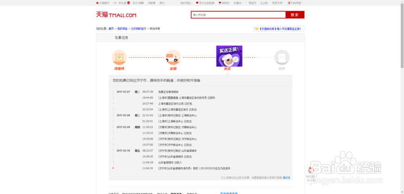Image resolution: width=404 pixels, height=194 pixels.
Task: Click the courier phone number 13012935030 entry
Action: 194,168
